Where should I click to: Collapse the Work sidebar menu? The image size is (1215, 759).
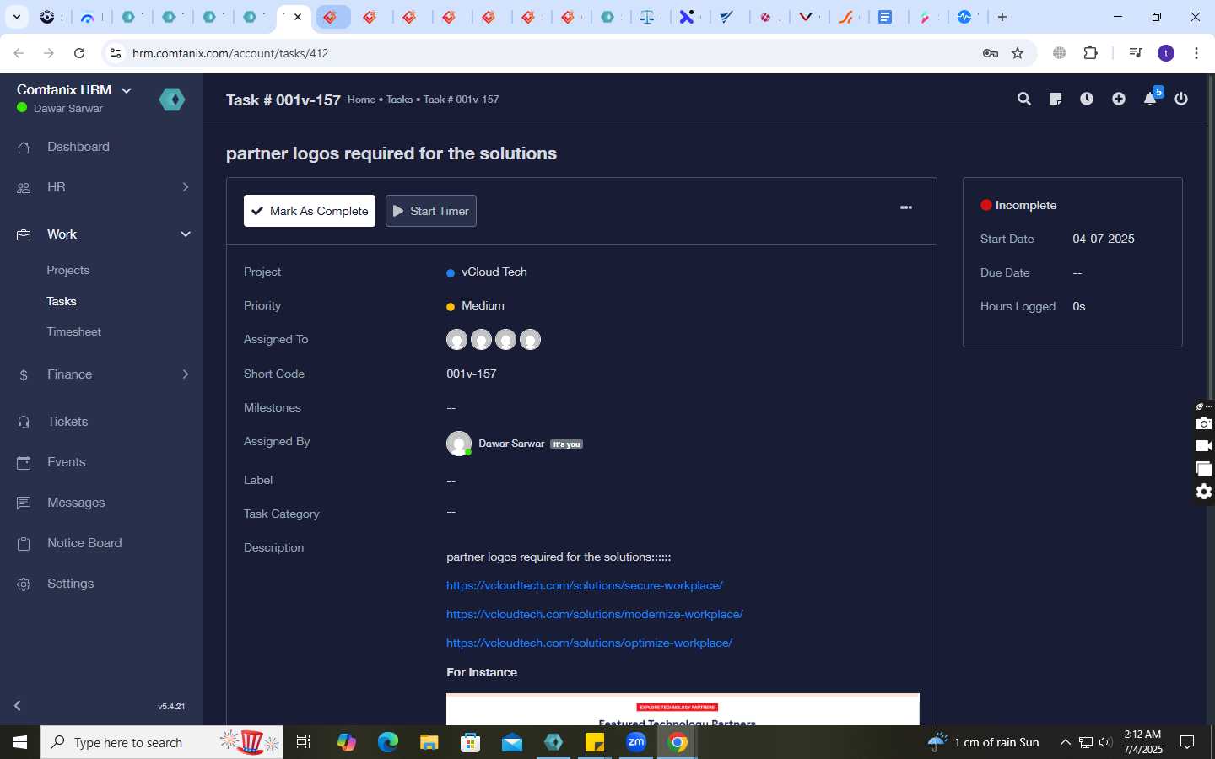[x=101, y=234]
